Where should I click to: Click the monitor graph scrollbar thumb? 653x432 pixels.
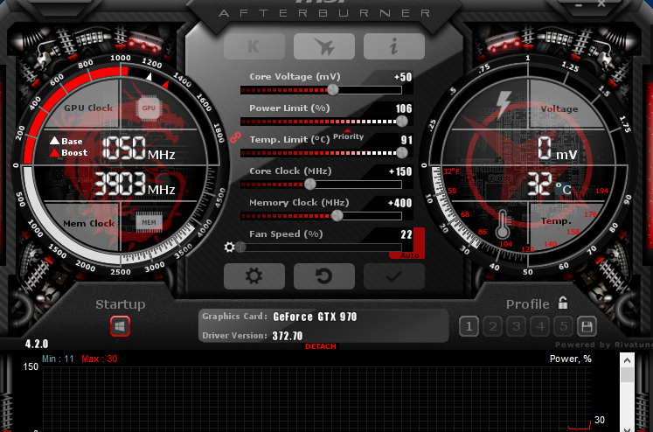[x=627, y=374]
